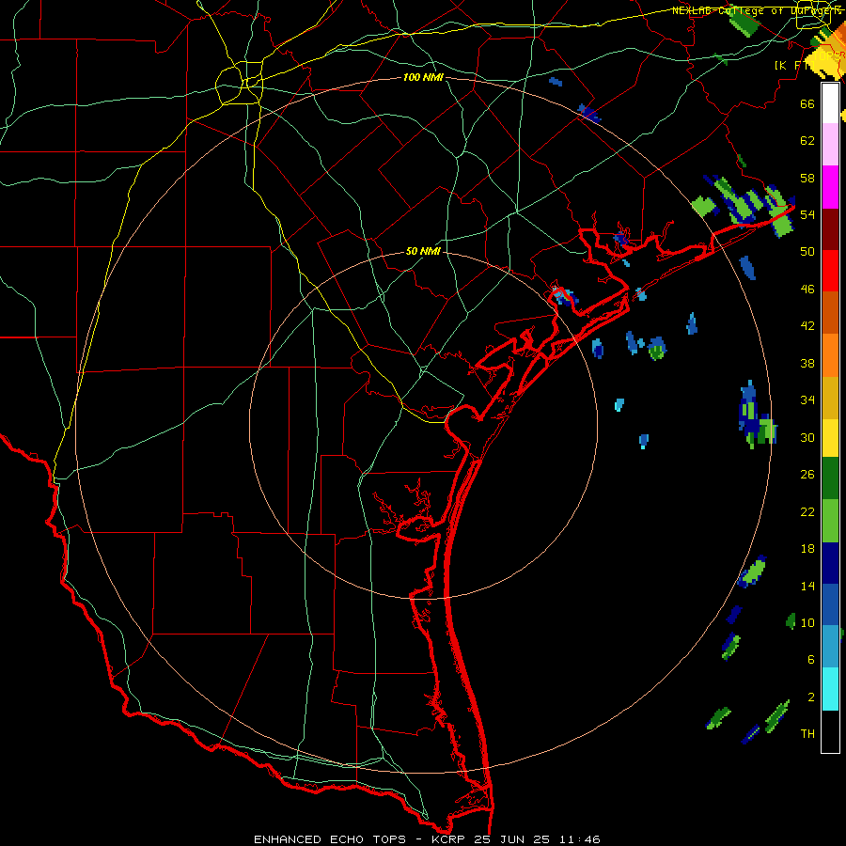Pick the bright red legend swatch
The width and height of the screenshot is (846, 846).
coord(830,271)
